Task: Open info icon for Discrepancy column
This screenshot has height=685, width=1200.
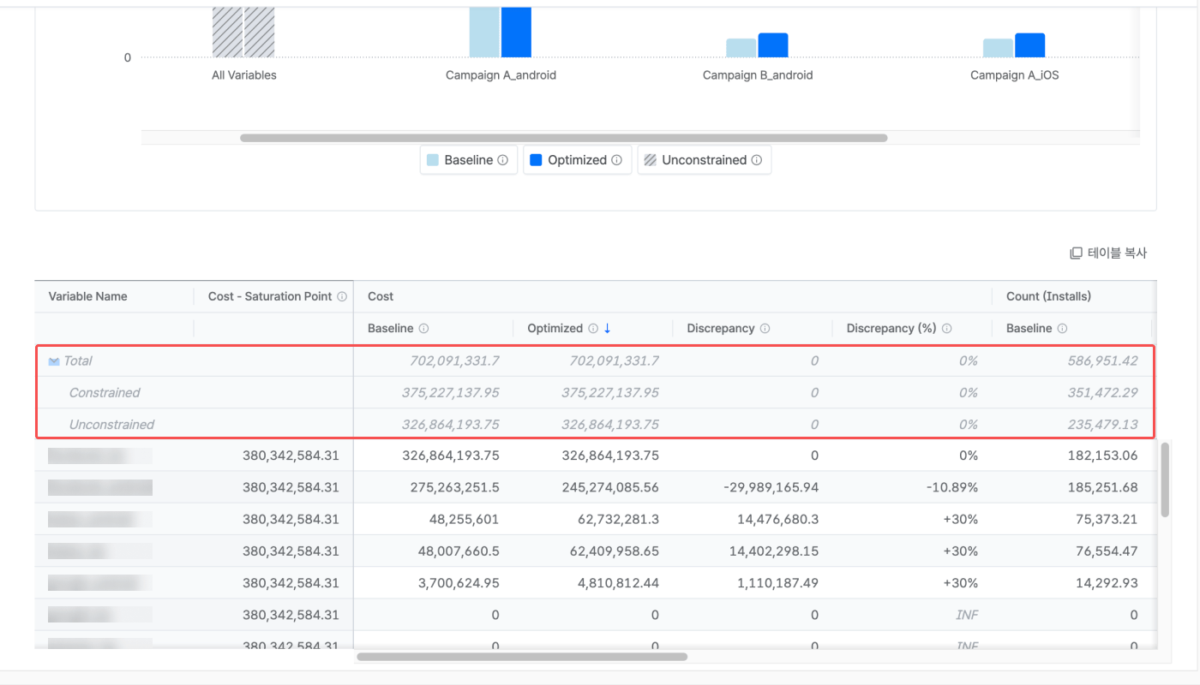Action: point(765,329)
